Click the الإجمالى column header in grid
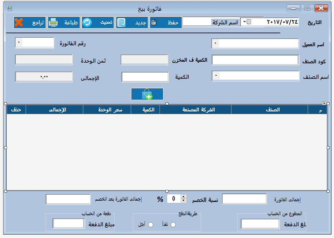The width and height of the screenshot is (334, 238). [54, 110]
